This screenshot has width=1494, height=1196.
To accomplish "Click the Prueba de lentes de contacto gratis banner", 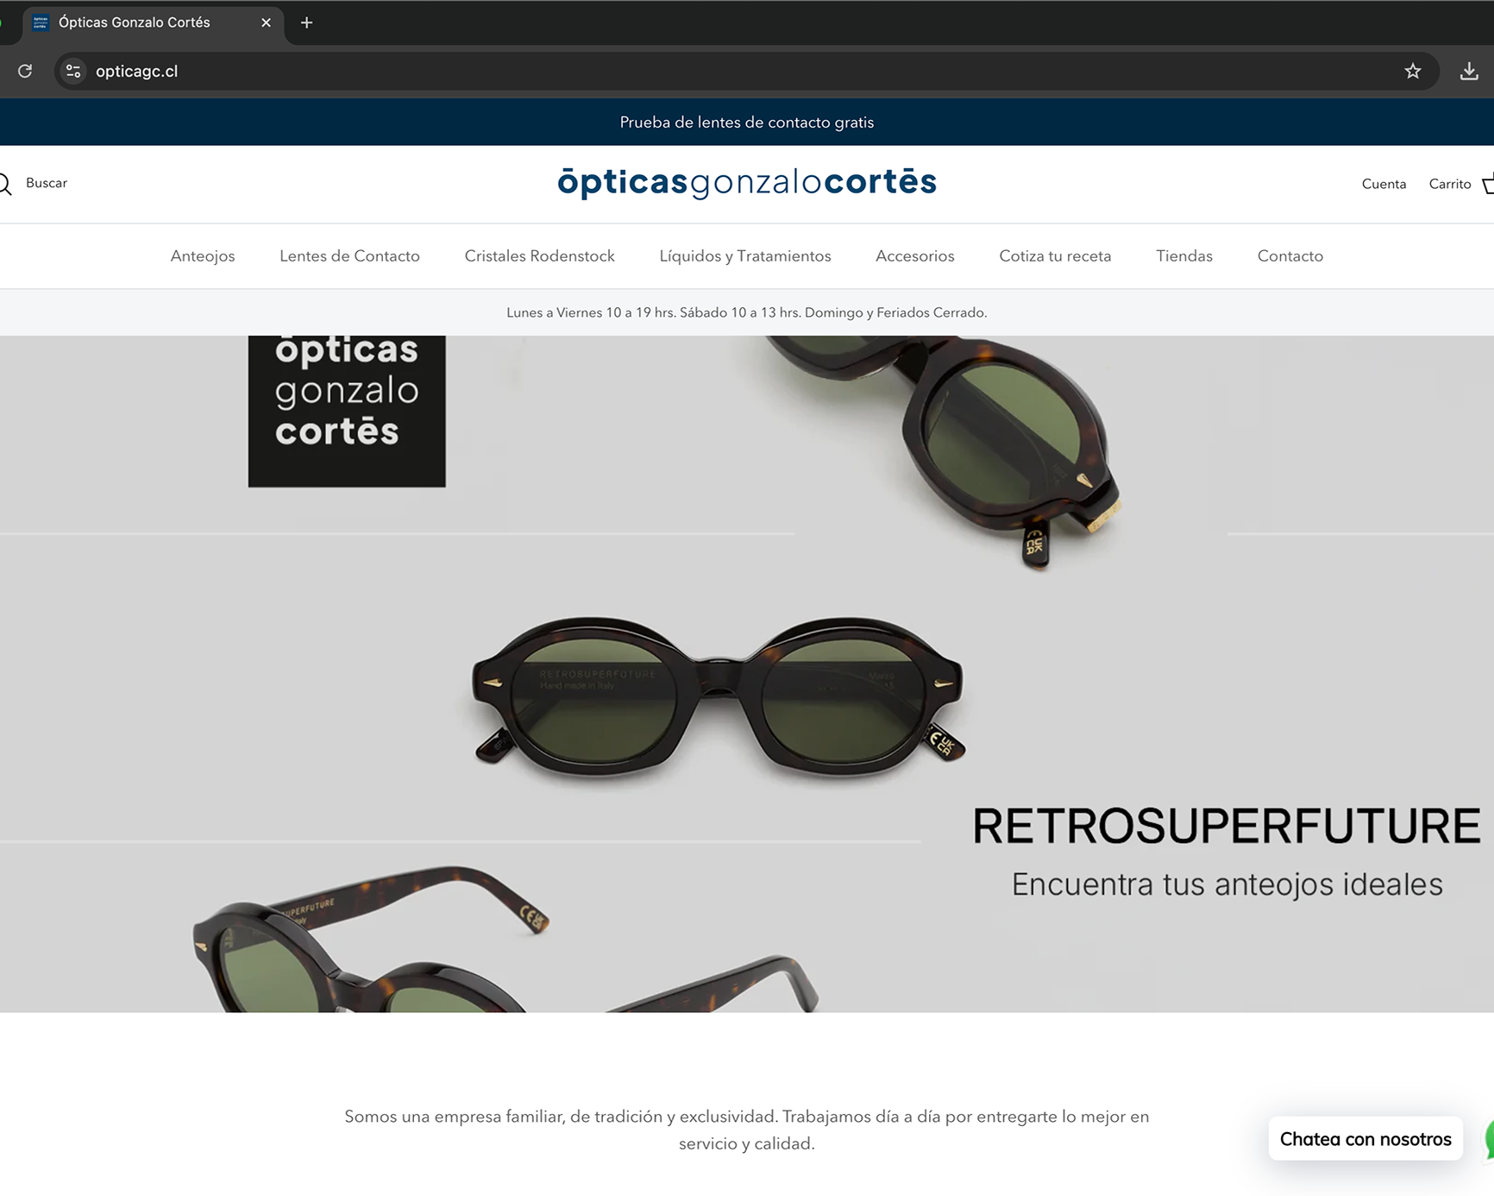I will [x=747, y=122].
